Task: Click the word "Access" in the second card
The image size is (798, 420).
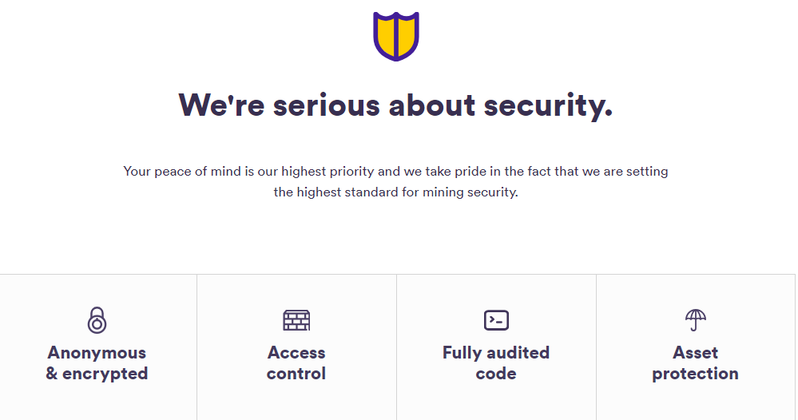Action: coord(296,353)
